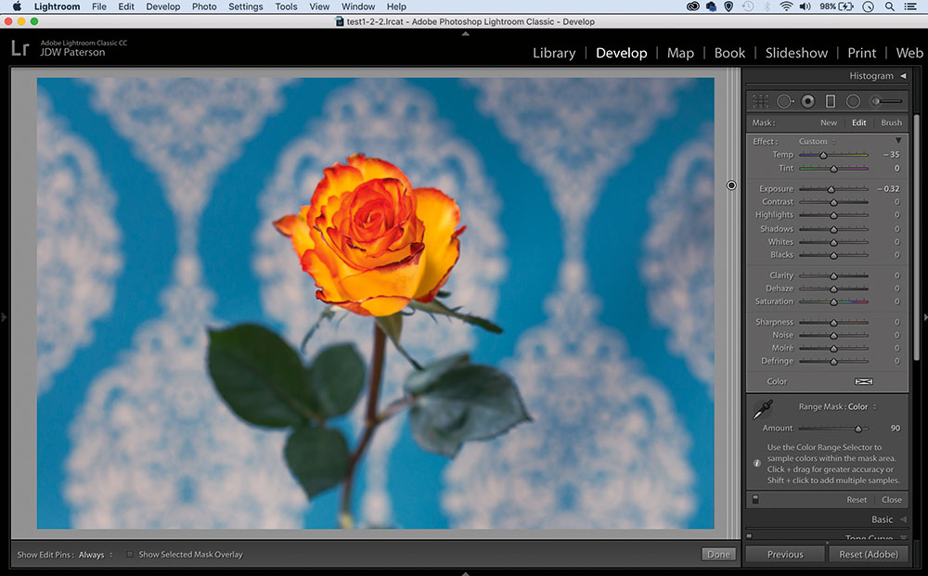
Task: Open the Color swatch picker
Action: point(863,381)
